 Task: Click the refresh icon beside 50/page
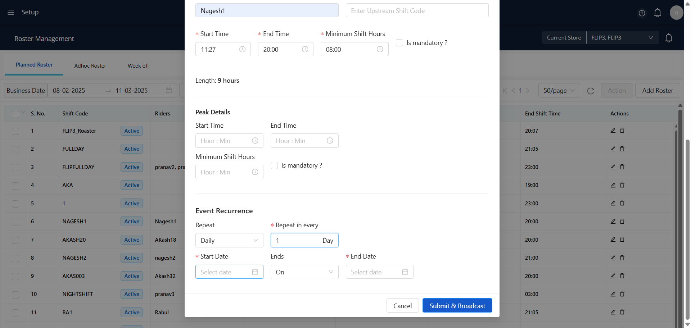[x=591, y=91]
